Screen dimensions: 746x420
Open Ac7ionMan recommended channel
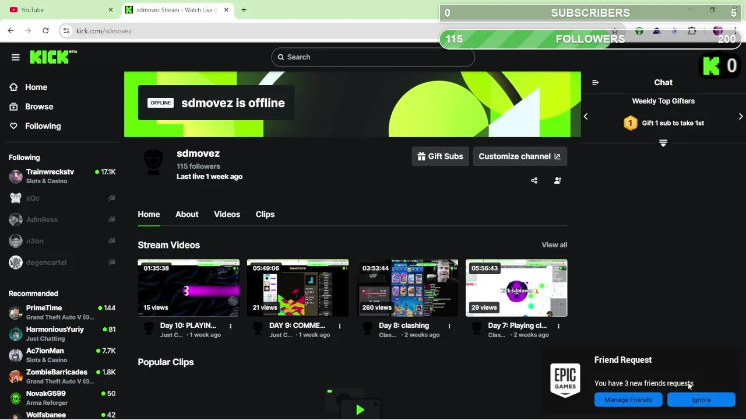click(62, 355)
